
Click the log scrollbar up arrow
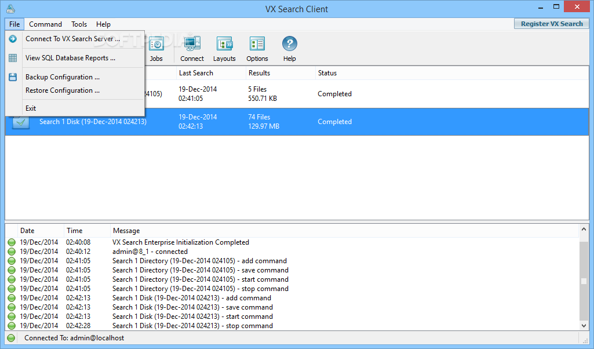click(x=584, y=229)
